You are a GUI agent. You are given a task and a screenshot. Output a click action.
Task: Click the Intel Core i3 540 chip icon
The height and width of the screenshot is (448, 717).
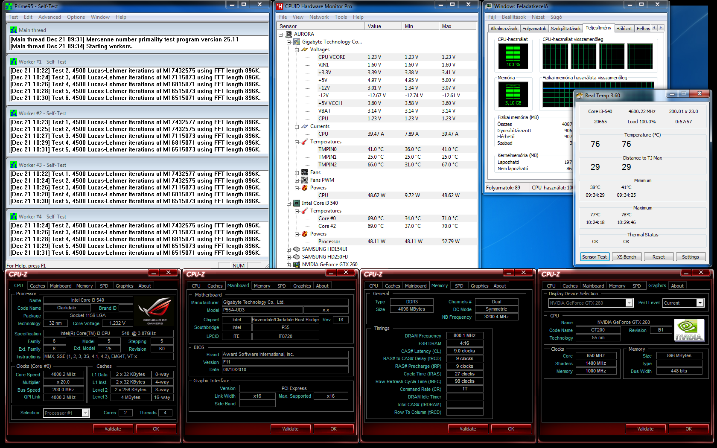click(297, 203)
